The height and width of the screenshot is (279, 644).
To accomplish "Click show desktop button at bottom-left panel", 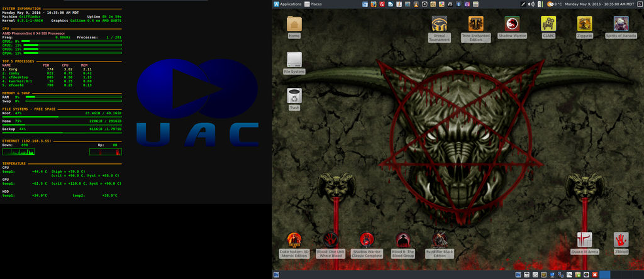I will click(x=277, y=275).
